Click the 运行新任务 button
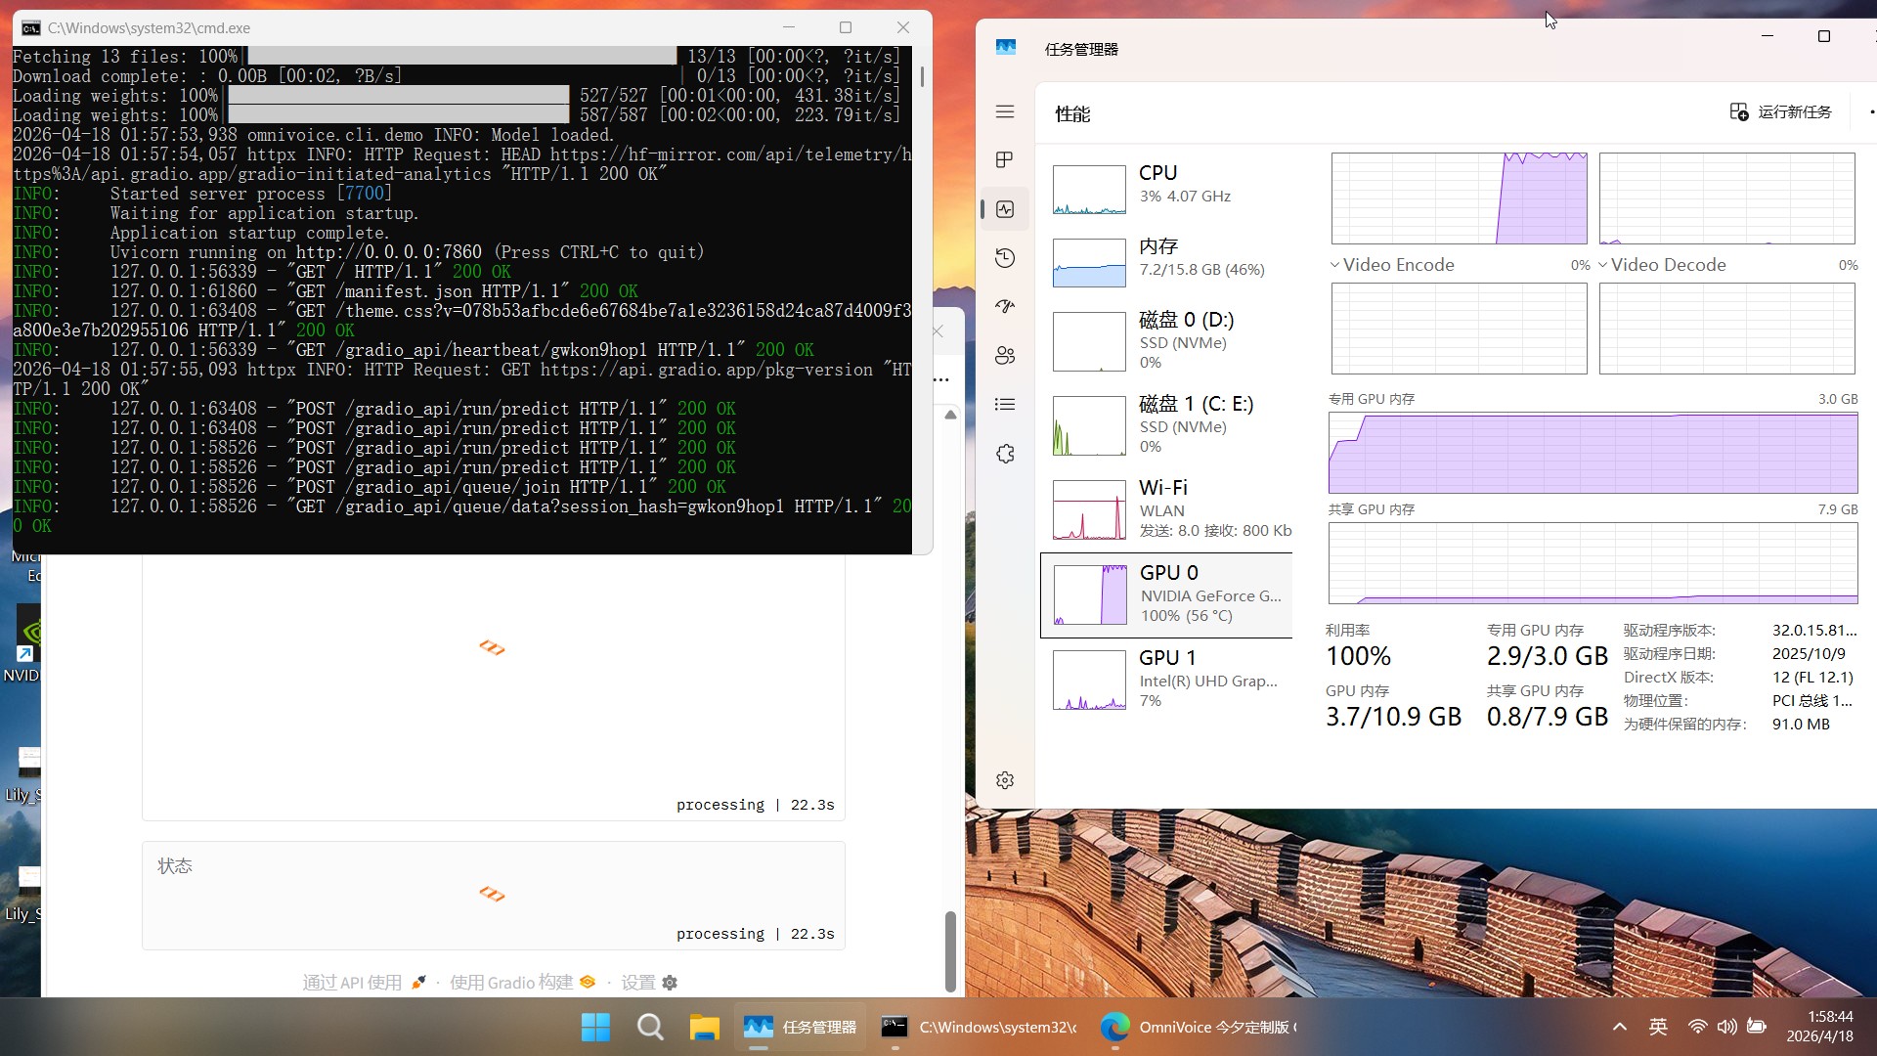Screen dimensions: 1877x1056 [1781, 112]
